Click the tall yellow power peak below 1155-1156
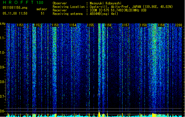The image size is (185, 117). [x=99, y=113]
